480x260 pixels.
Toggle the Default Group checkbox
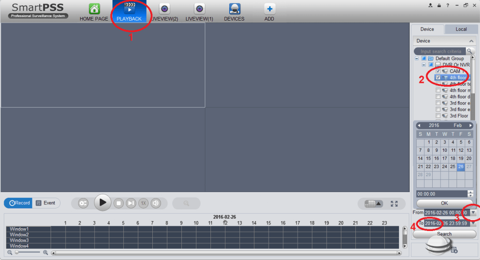click(x=424, y=59)
